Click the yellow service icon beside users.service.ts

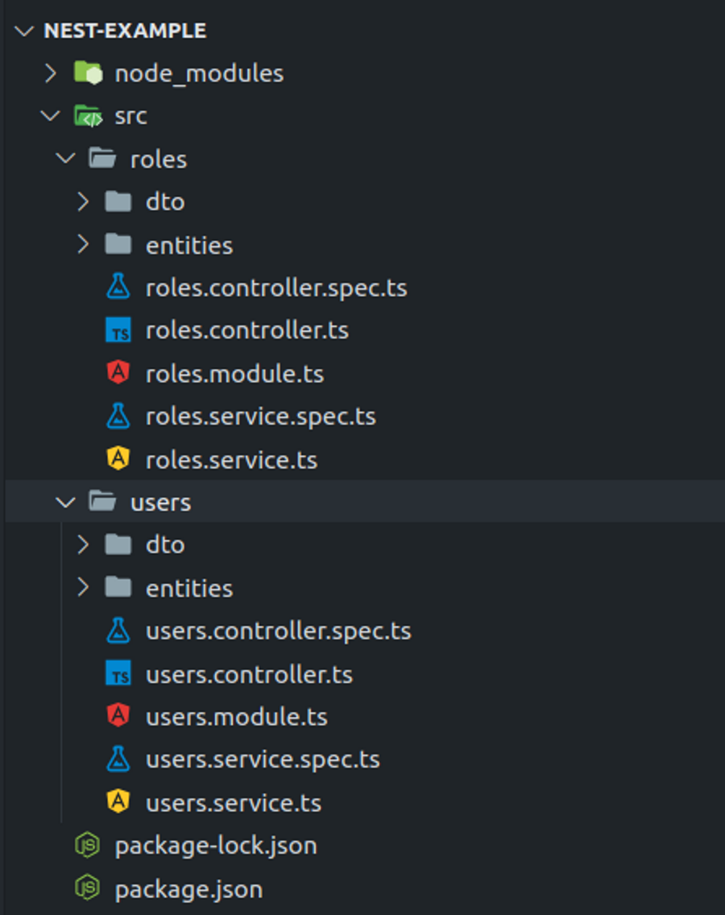[119, 803]
